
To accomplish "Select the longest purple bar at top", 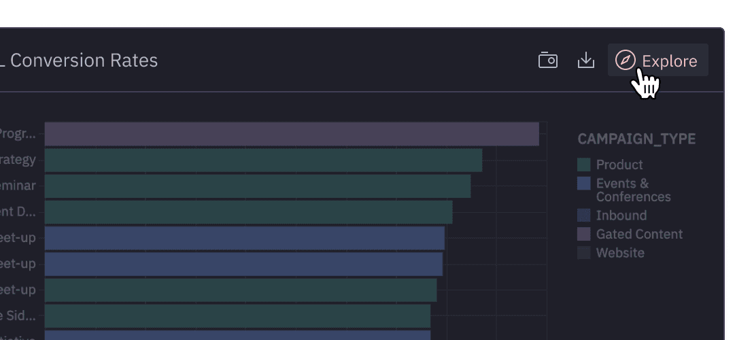I will coord(292,134).
